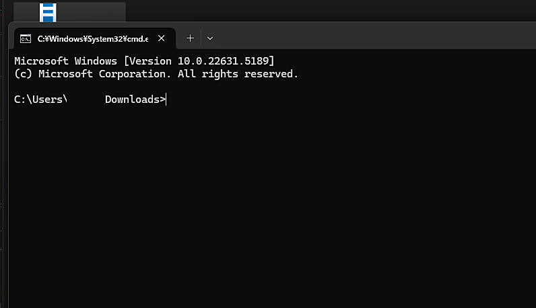Click the blank username gap in the path

[x=86, y=100]
